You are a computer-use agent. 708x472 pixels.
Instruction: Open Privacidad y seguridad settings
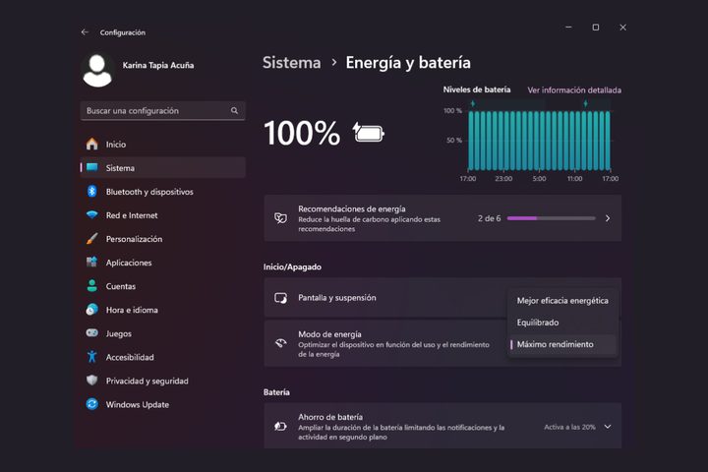point(147,381)
